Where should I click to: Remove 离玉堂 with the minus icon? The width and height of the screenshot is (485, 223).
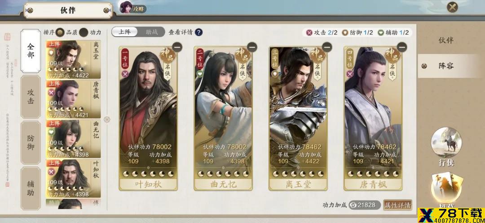(327, 47)
